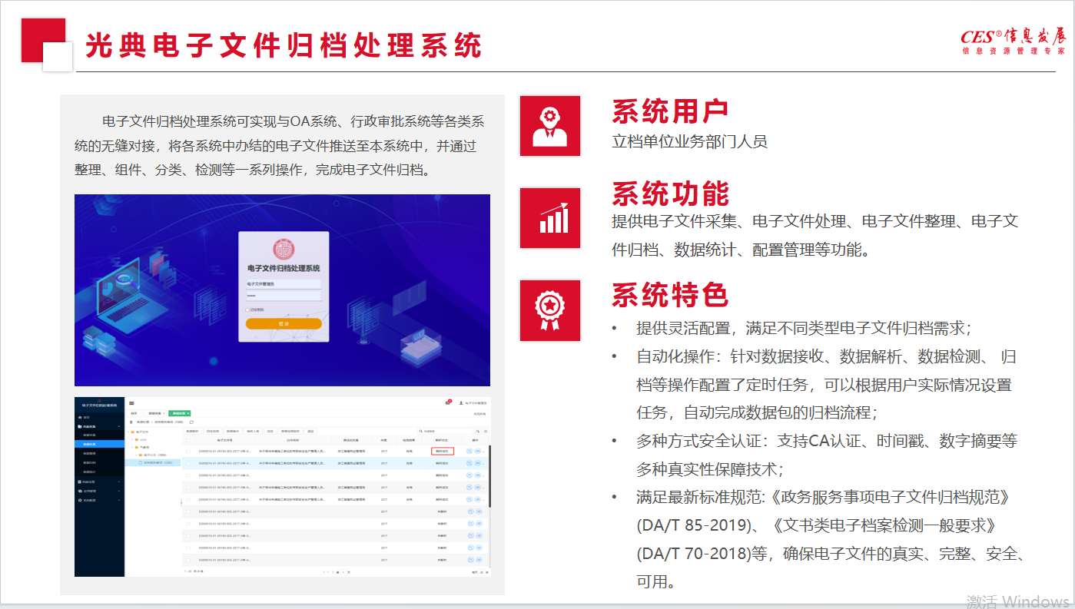Screen dimensions: 1075x609
Task: Click the first blue action icon in first table row
Action: tap(469, 451)
